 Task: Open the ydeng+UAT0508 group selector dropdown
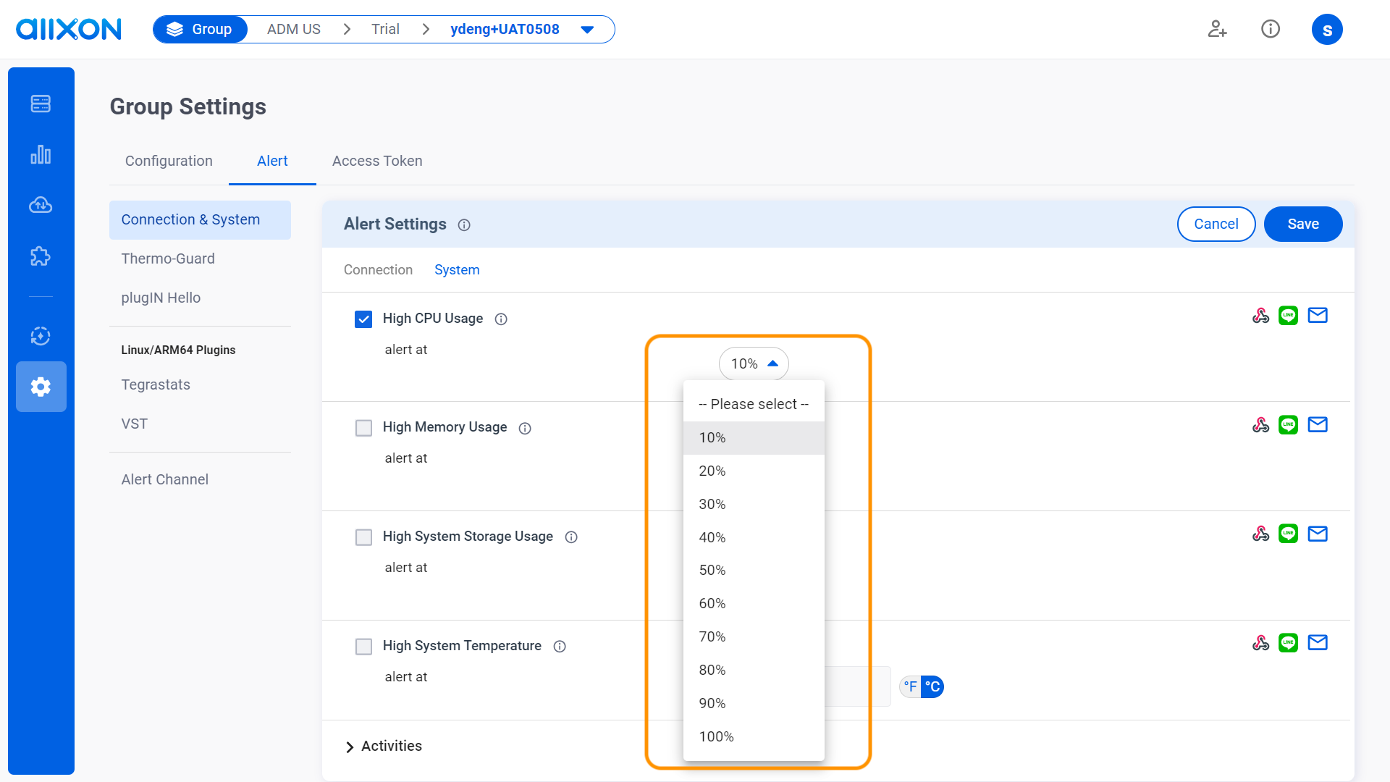point(586,29)
